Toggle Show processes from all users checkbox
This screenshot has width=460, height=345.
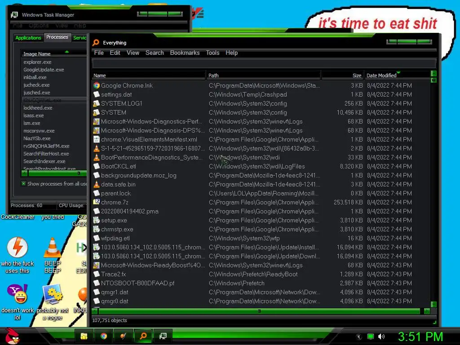pos(23,184)
